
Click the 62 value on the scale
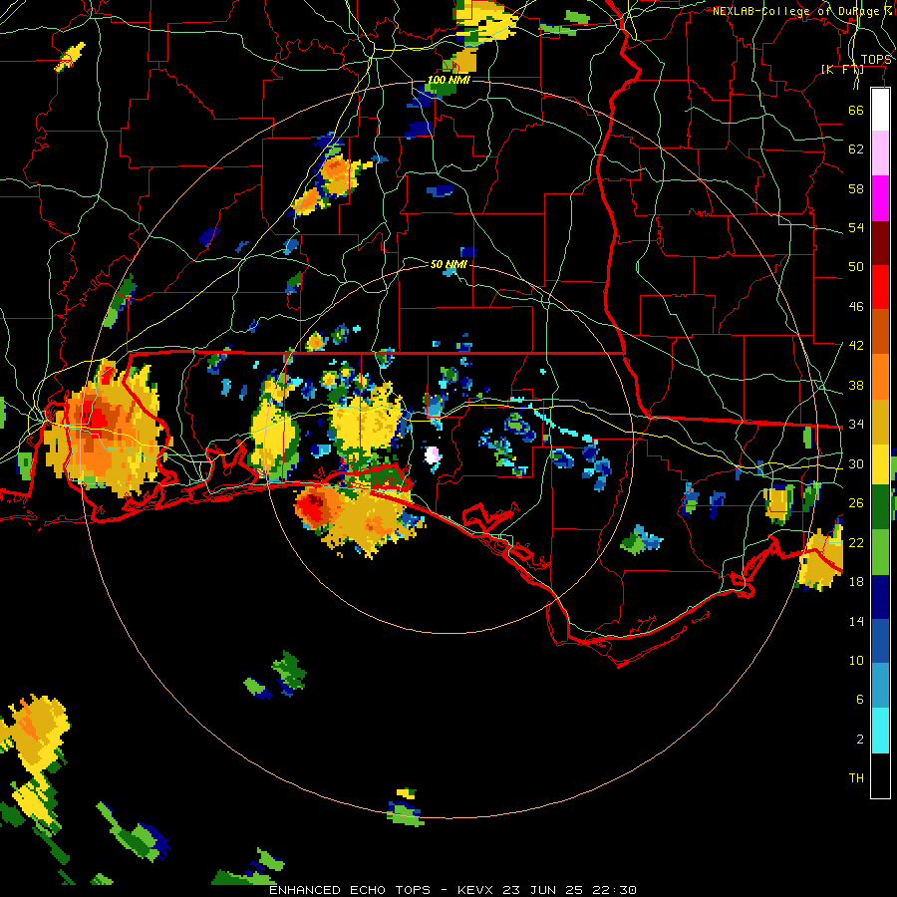click(x=856, y=149)
